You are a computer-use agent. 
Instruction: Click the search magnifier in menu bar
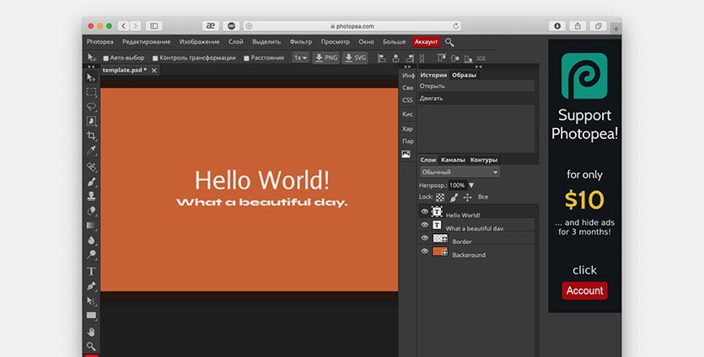point(449,42)
